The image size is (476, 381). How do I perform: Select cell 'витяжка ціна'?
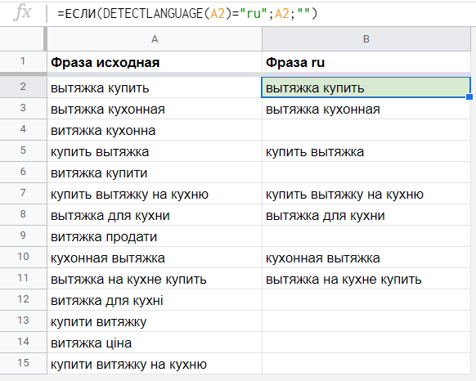(155, 342)
